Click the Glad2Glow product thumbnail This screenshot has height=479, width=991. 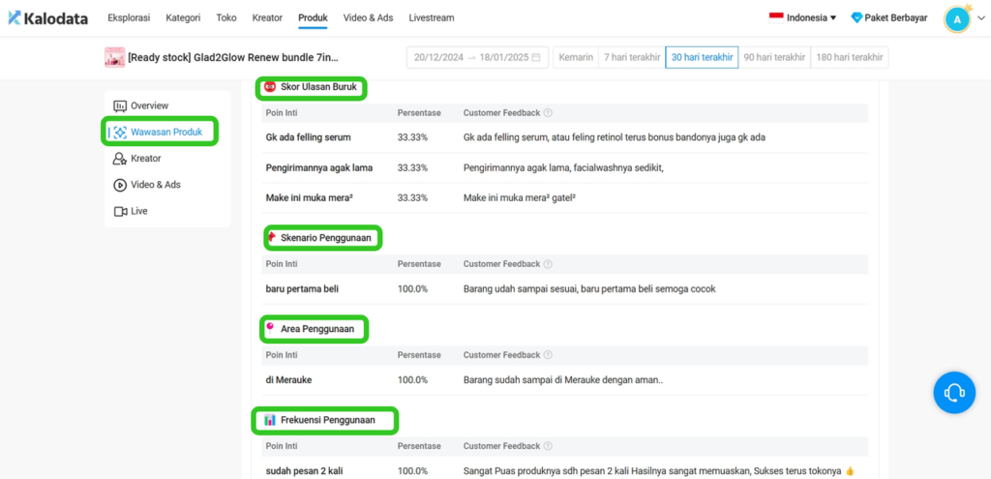pos(114,57)
